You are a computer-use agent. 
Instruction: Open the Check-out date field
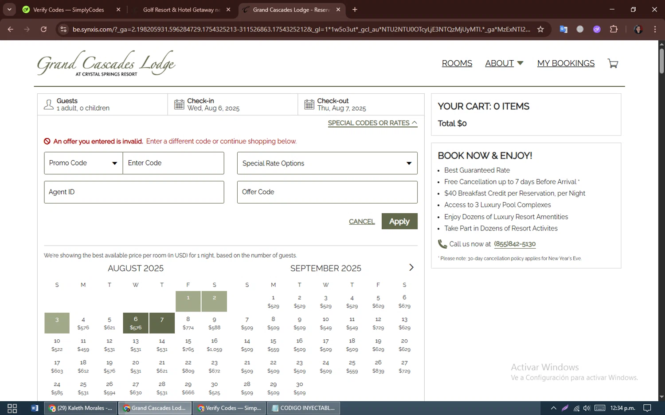(x=361, y=104)
